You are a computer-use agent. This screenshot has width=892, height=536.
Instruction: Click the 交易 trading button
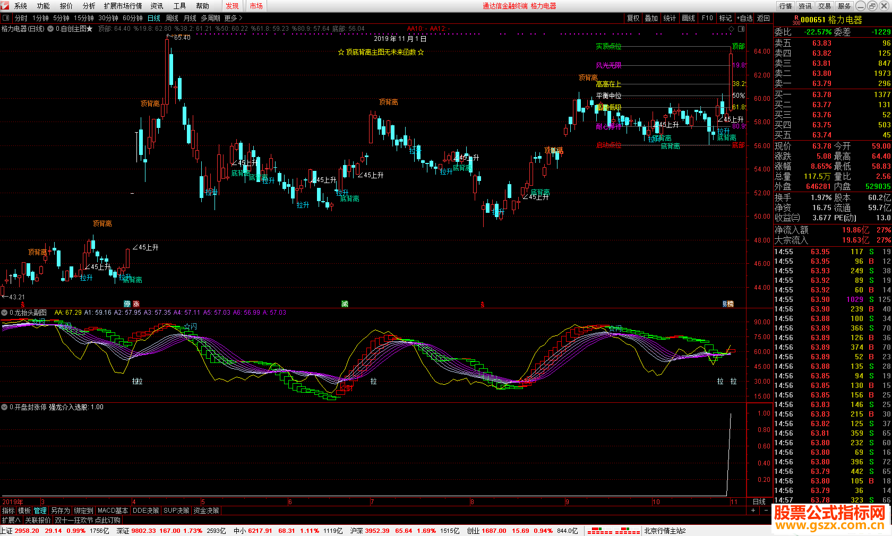tap(824, 6)
